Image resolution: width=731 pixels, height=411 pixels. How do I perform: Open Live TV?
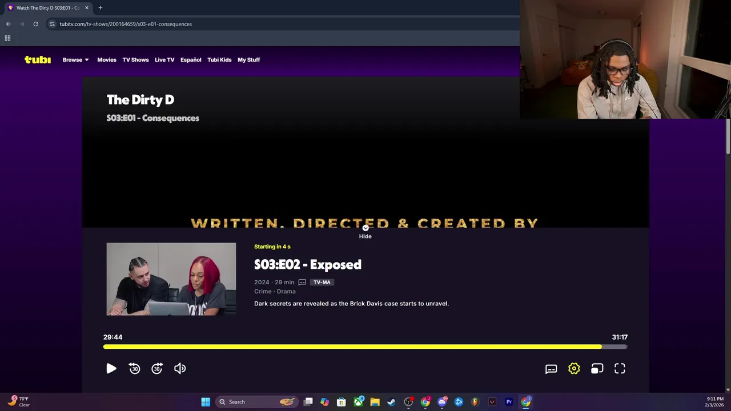[164, 59]
